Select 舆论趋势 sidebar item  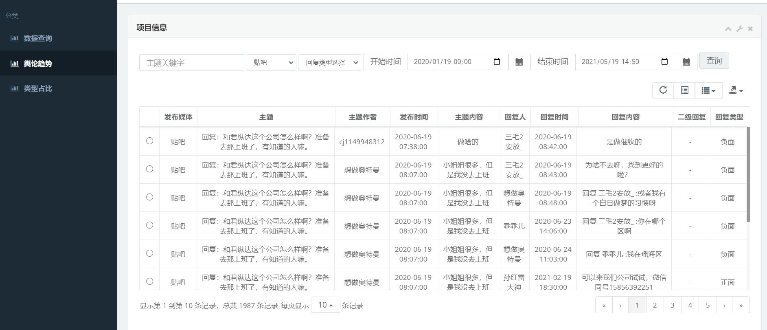click(58, 63)
